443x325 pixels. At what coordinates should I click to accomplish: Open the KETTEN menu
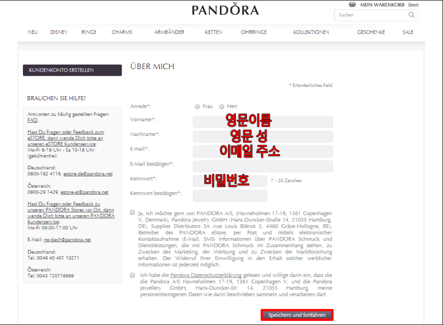213,32
